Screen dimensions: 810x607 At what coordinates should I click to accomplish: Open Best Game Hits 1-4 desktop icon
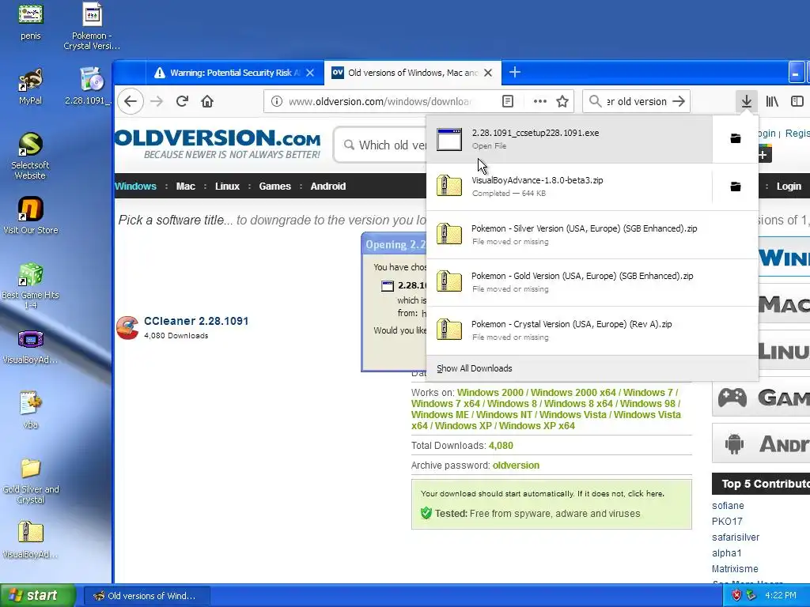tap(31, 286)
